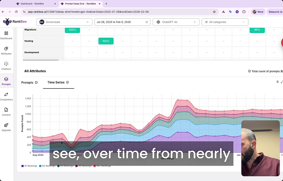Switch to the Prompts chart tab
This screenshot has width=283, height=181.
(27, 82)
